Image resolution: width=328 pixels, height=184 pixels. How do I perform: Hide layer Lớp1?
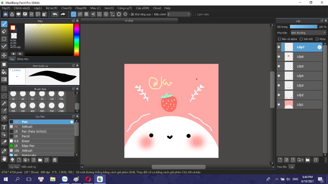pyautogui.click(x=279, y=105)
